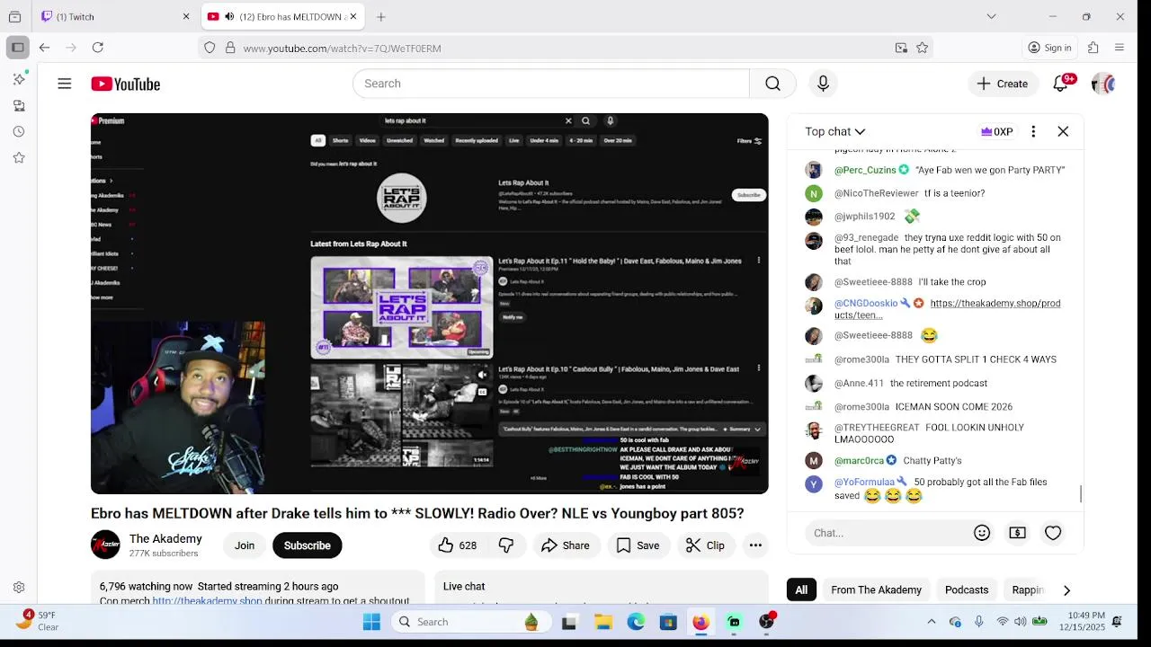Close the live chat panel
Viewport: 1151px width, 647px height.
coord(1063,131)
